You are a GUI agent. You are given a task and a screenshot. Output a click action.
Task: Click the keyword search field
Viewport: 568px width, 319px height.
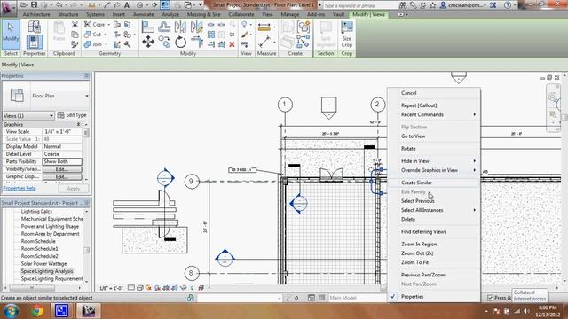(x=359, y=5)
